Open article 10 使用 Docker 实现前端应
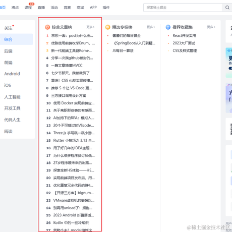 click(x=74, y=103)
